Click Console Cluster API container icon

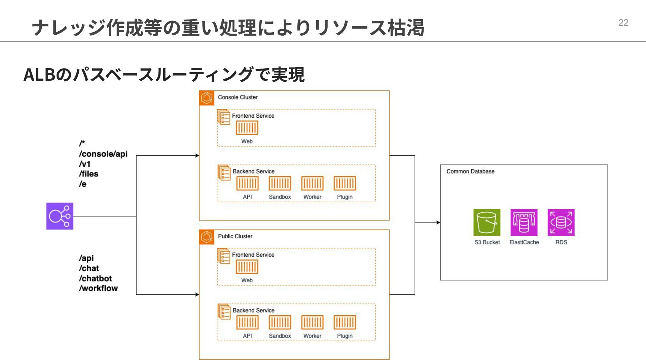[247, 184]
